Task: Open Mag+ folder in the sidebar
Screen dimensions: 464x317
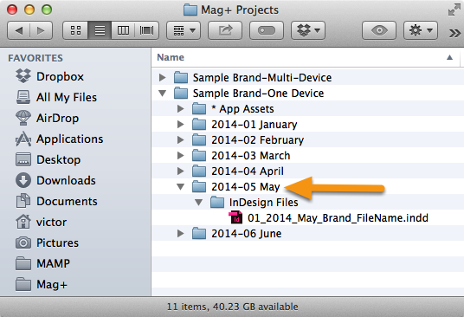Action: [x=42, y=284]
